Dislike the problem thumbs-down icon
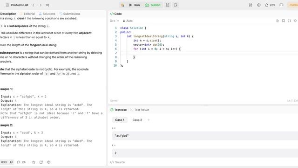This screenshot has width=298, height=168. click(x=11, y=162)
